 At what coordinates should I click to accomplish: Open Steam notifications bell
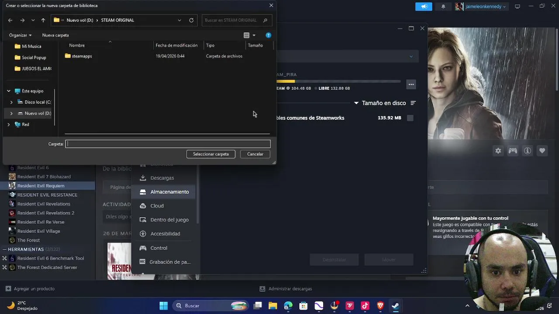click(x=443, y=7)
